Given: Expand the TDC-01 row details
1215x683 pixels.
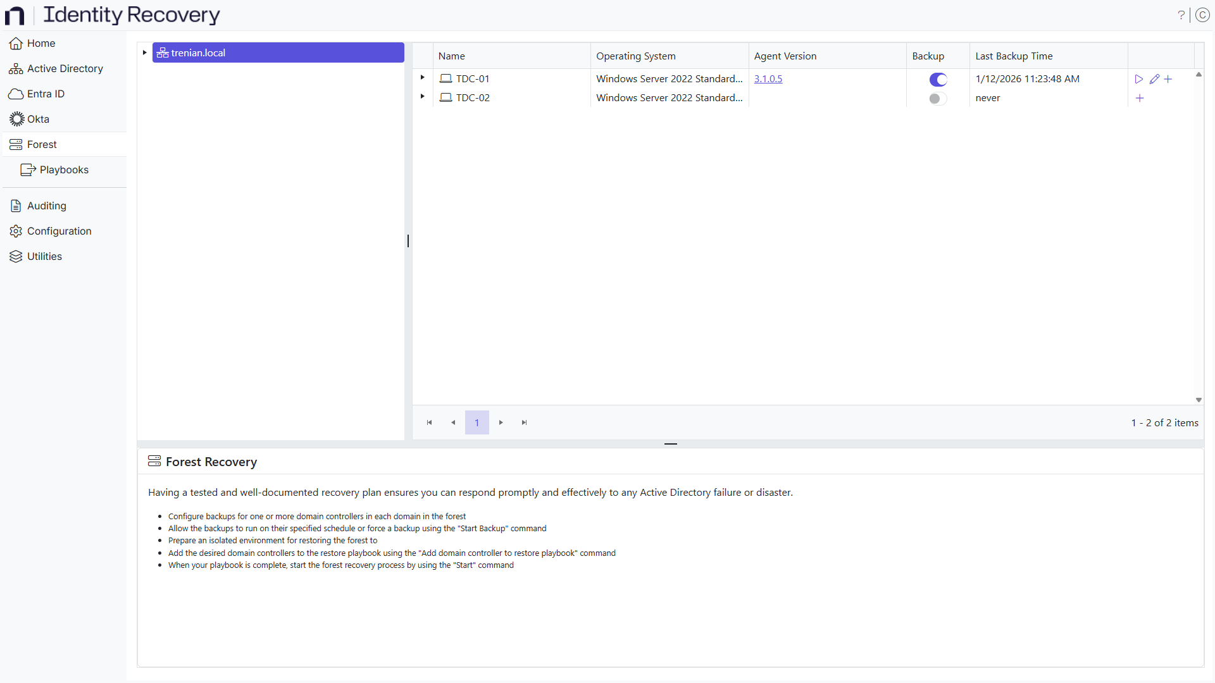Looking at the screenshot, I should click(421, 77).
